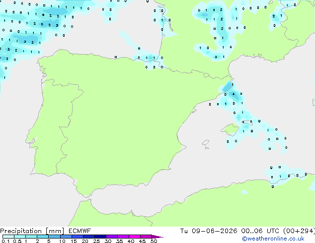The height and width of the screenshot is (243, 315).
Task: Select the 'ECMWF' model label
Action: pyautogui.click(x=80, y=231)
